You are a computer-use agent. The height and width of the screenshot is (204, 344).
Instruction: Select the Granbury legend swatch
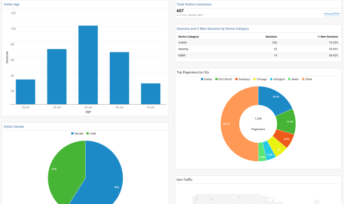[x=236, y=79]
